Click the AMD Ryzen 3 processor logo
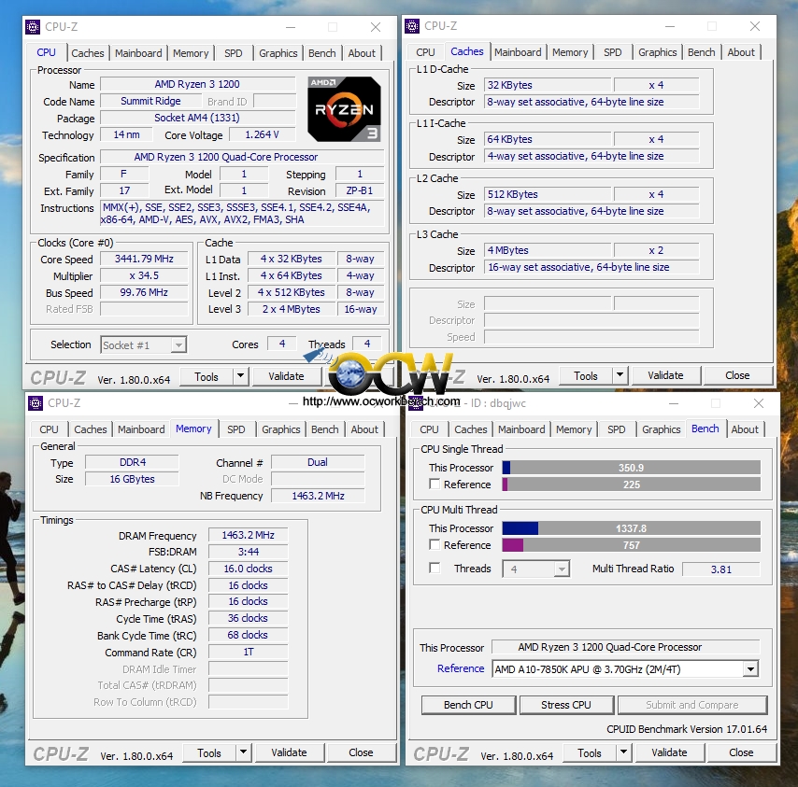798x787 pixels. (344, 109)
